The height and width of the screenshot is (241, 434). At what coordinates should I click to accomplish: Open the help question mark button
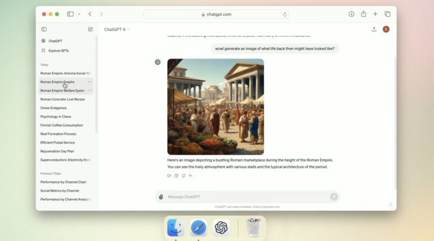[x=390, y=205]
